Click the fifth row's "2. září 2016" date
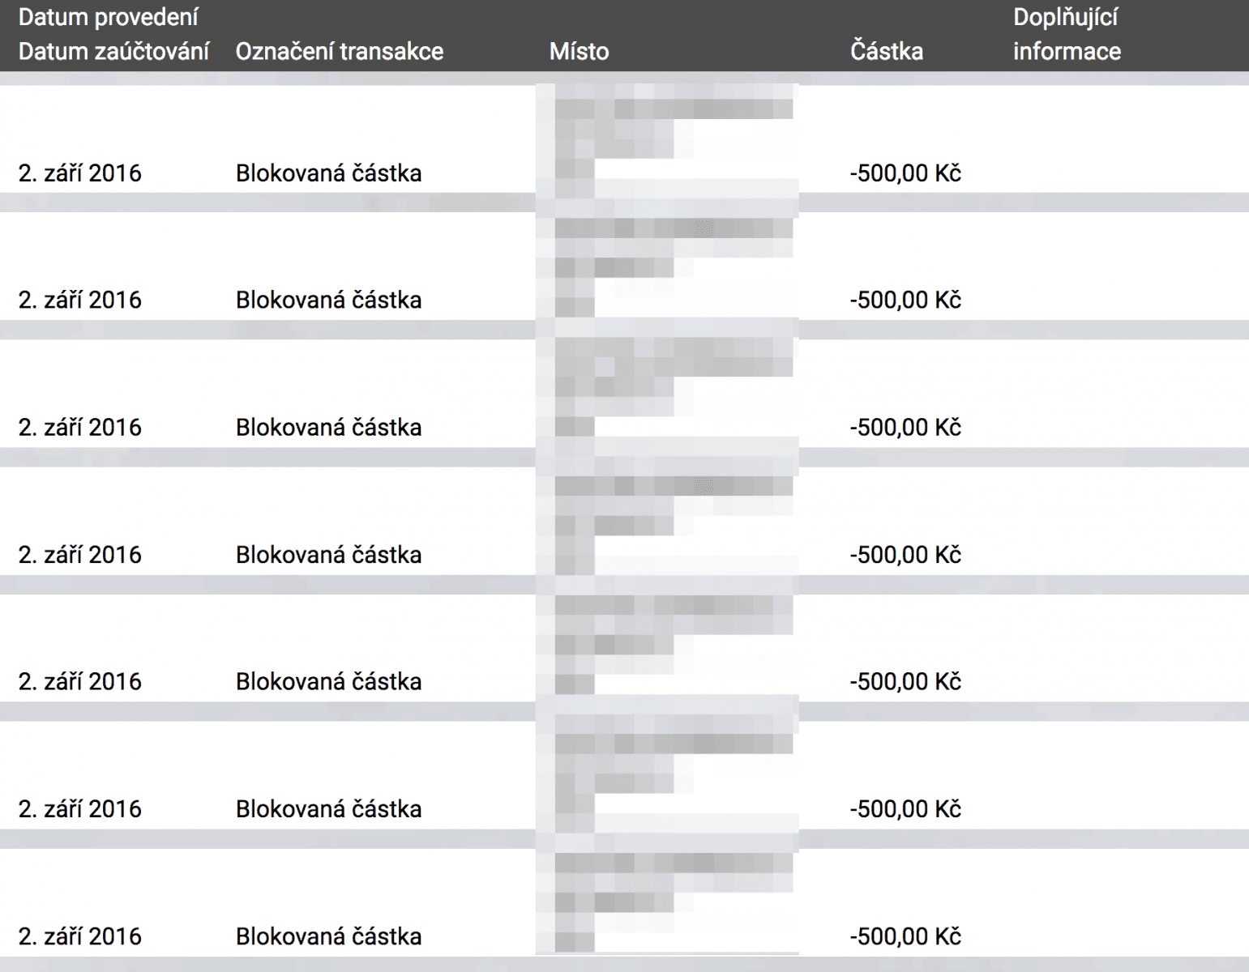 point(79,682)
